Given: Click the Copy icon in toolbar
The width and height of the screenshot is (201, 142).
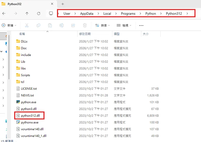Looking at the screenshot, I should (x=38, y=25).
